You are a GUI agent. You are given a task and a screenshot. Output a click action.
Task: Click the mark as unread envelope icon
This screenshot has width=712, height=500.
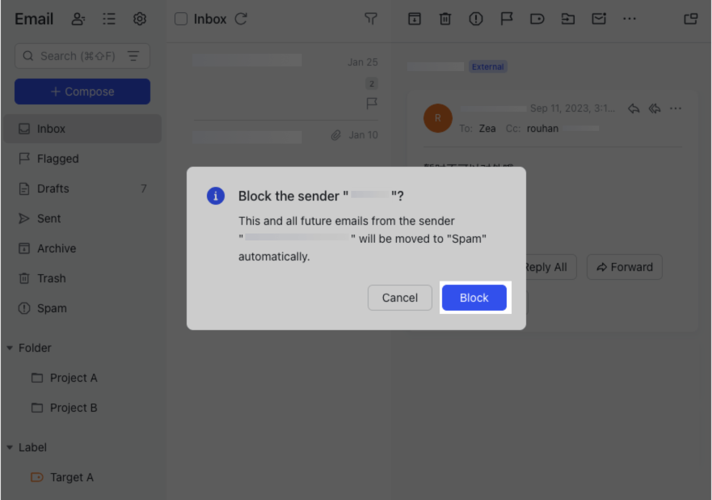598,19
